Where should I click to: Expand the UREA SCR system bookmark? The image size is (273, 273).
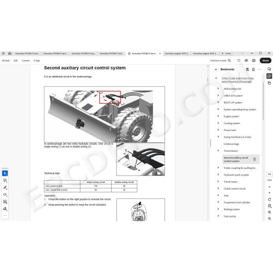tap(218, 96)
